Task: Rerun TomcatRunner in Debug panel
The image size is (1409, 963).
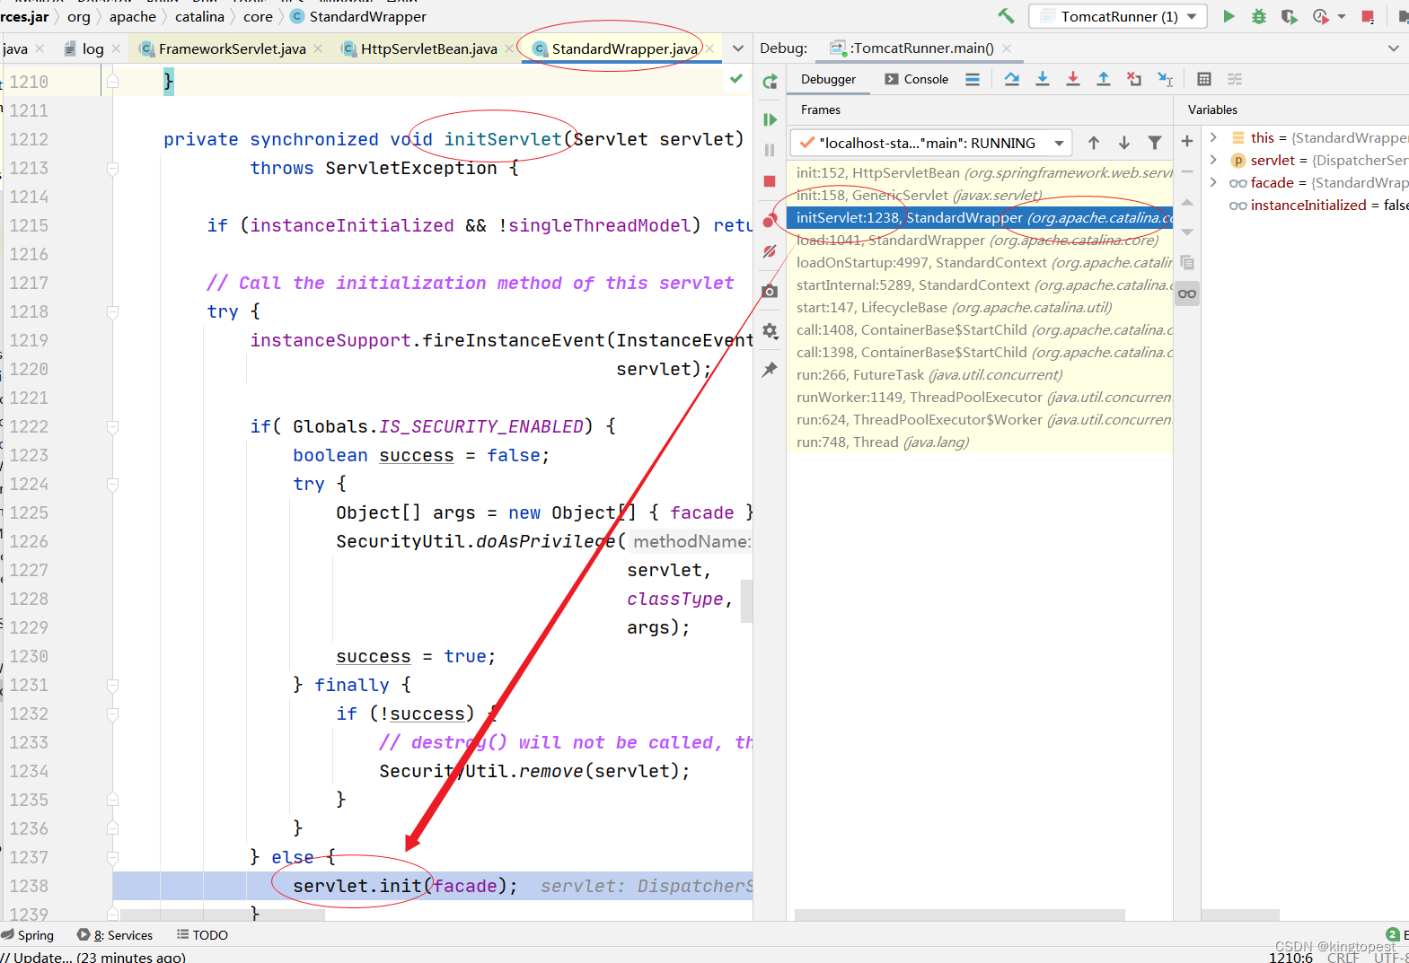Action: [x=770, y=83]
